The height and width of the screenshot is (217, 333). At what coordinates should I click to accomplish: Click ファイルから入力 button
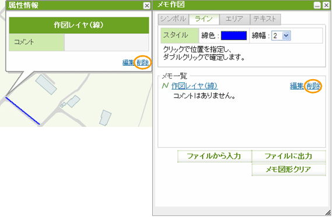[214, 156]
